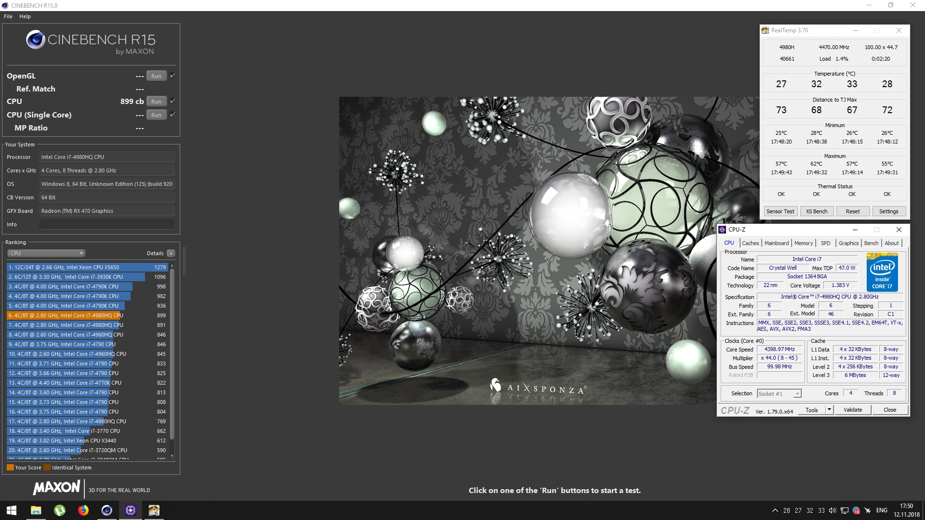Click the ranking list vertical scrollbar
The width and height of the screenshot is (925, 520).
[x=172, y=356]
